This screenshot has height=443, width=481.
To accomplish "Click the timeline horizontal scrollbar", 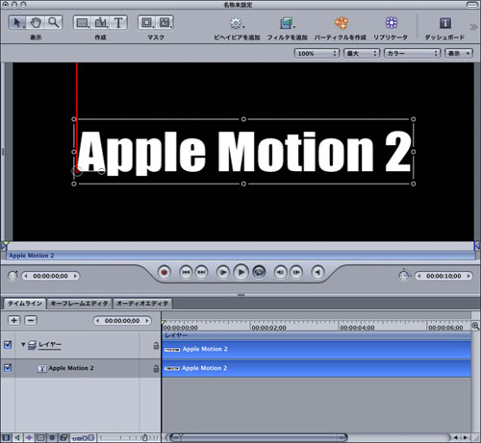I will (x=259, y=437).
